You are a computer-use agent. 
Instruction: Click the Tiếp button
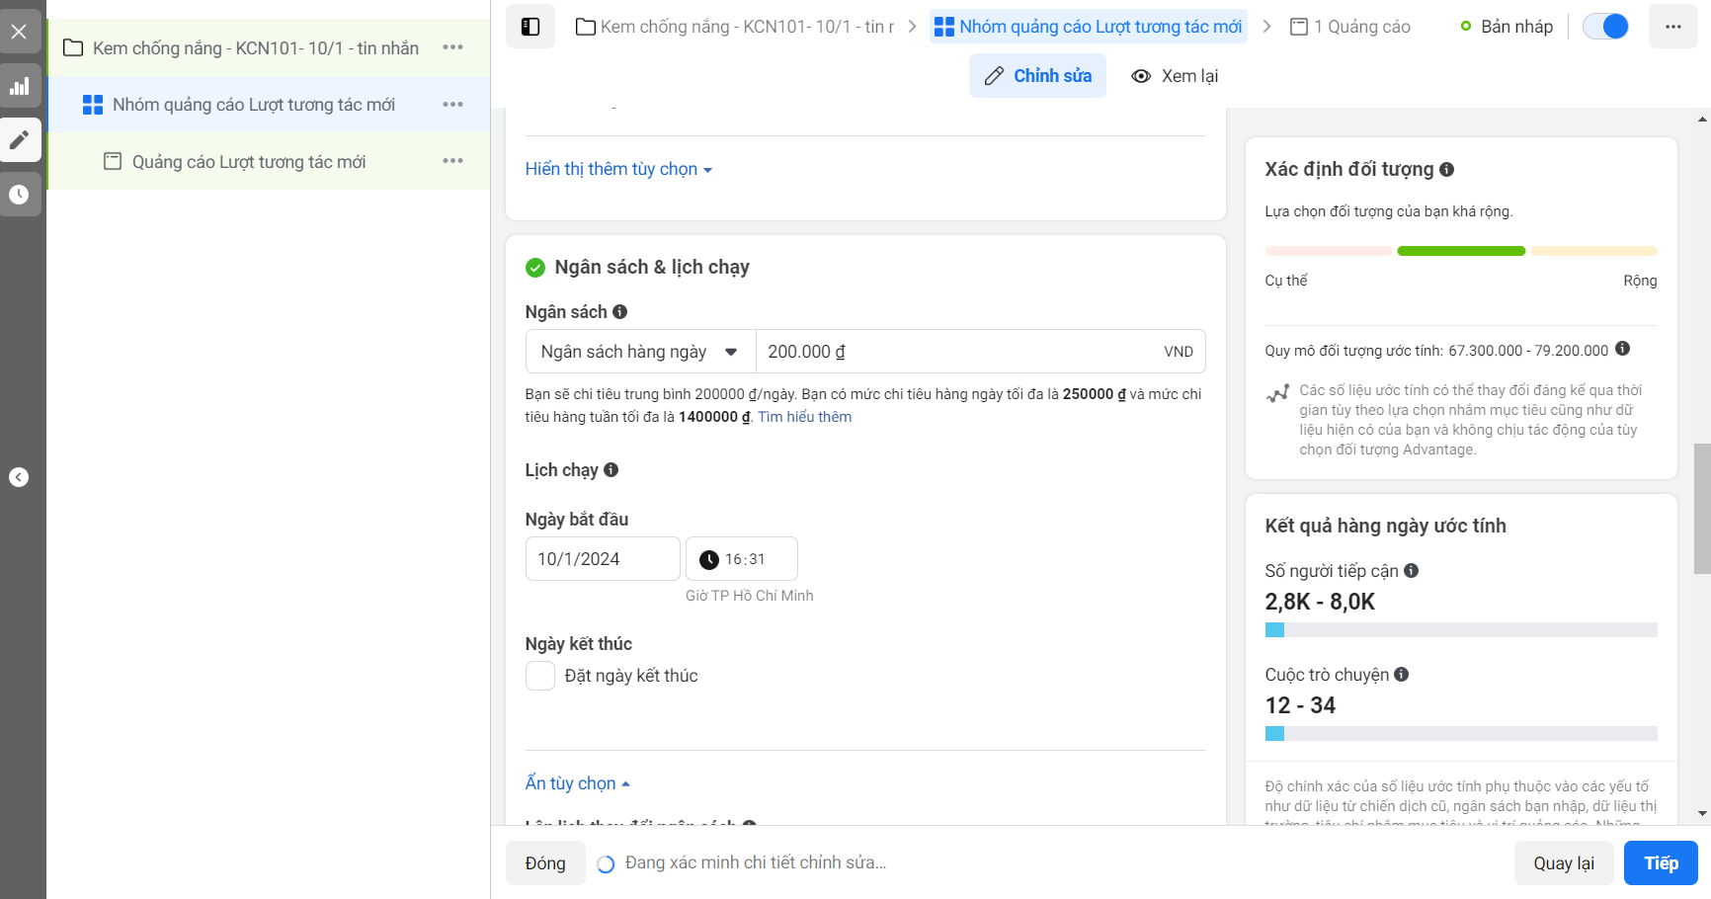pos(1661,863)
